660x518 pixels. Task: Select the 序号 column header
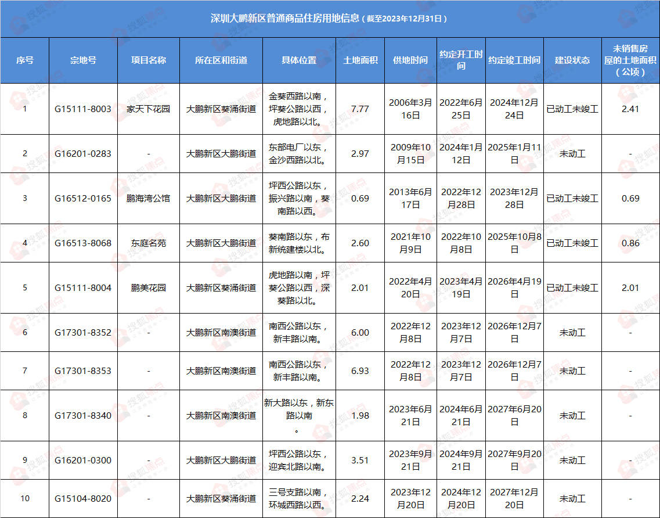tap(25, 60)
